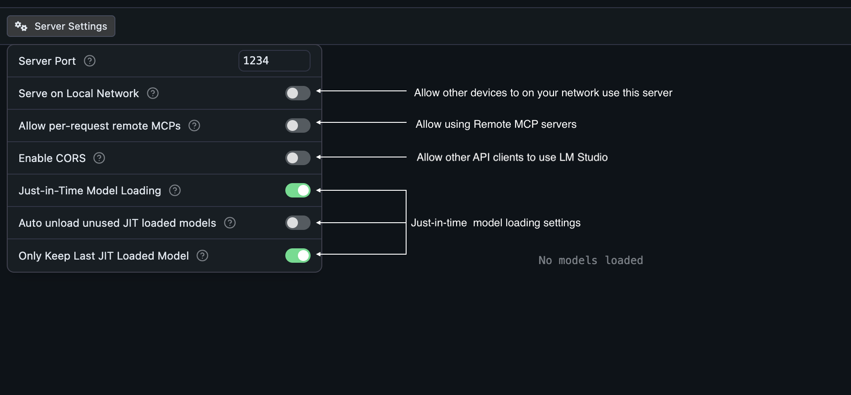This screenshot has height=395, width=851.
Task: Toggle Enable CORS on
Action: pos(297,158)
